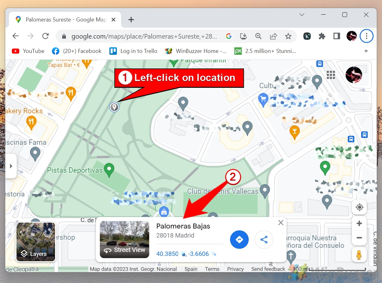The image size is (382, 283).
Task: Click the address bar URL field
Action: point(144,36)
